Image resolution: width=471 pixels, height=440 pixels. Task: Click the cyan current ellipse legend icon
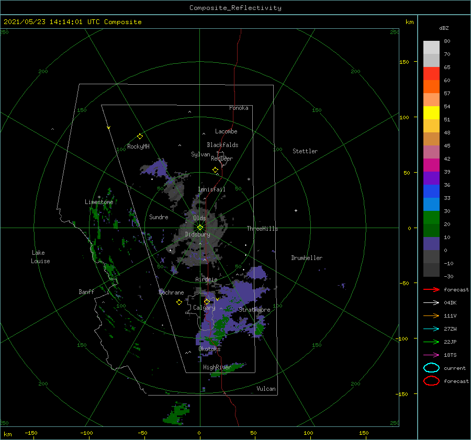click(431, 368)
